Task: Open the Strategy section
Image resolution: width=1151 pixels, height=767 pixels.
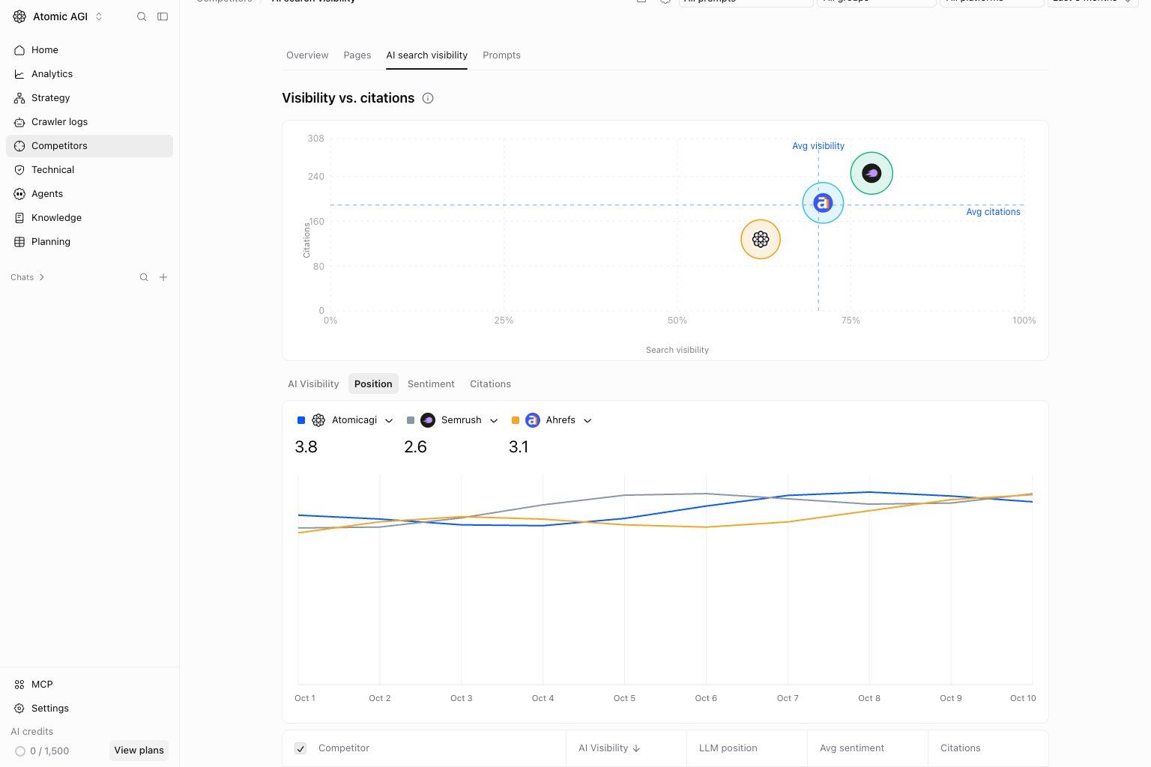Action: (89, 98)
